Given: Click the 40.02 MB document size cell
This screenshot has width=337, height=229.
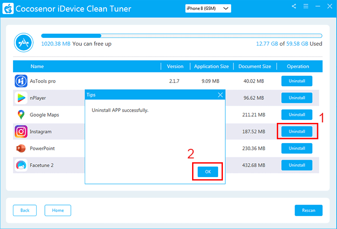Looking at the screenshot, I should pyautogui.click(x=254, y=81).
